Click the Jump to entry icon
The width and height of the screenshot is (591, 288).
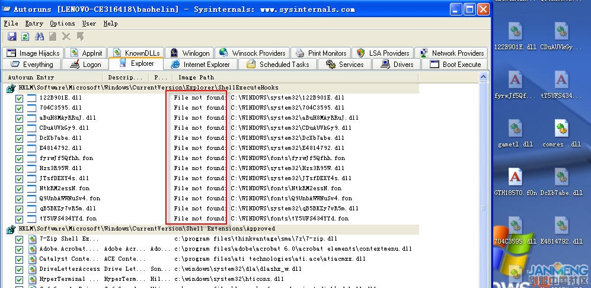[80, 37]
